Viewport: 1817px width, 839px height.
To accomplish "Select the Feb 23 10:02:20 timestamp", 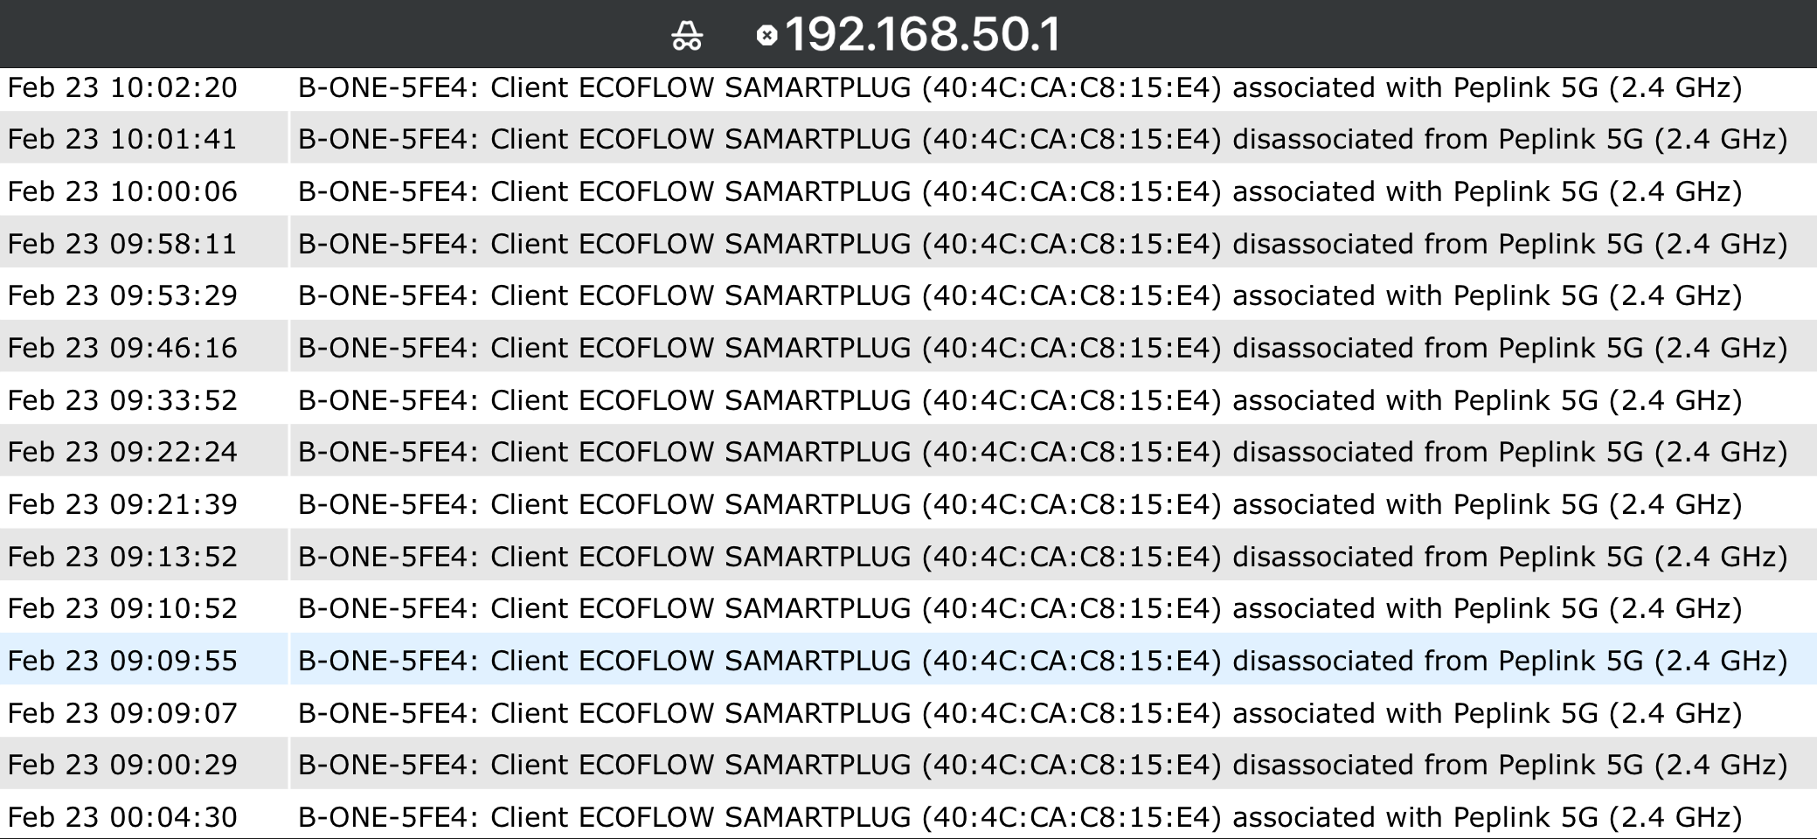I will tap(122, 88).
